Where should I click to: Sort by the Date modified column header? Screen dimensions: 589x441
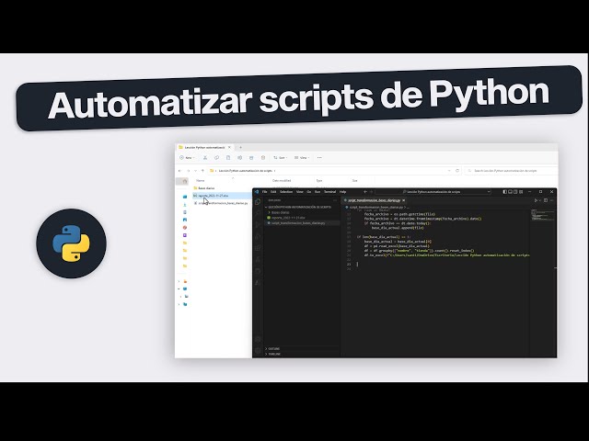point(282,181)
